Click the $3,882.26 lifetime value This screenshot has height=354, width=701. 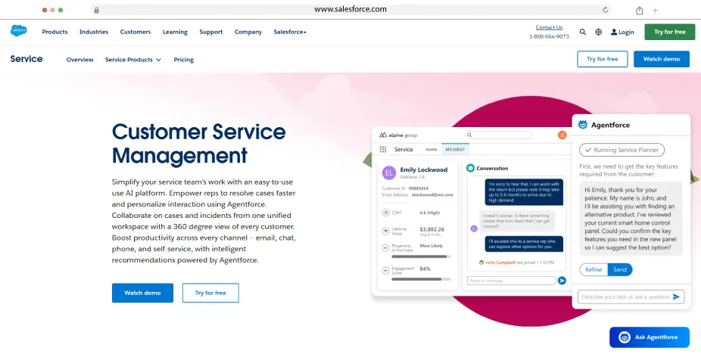tap(432, 229)
